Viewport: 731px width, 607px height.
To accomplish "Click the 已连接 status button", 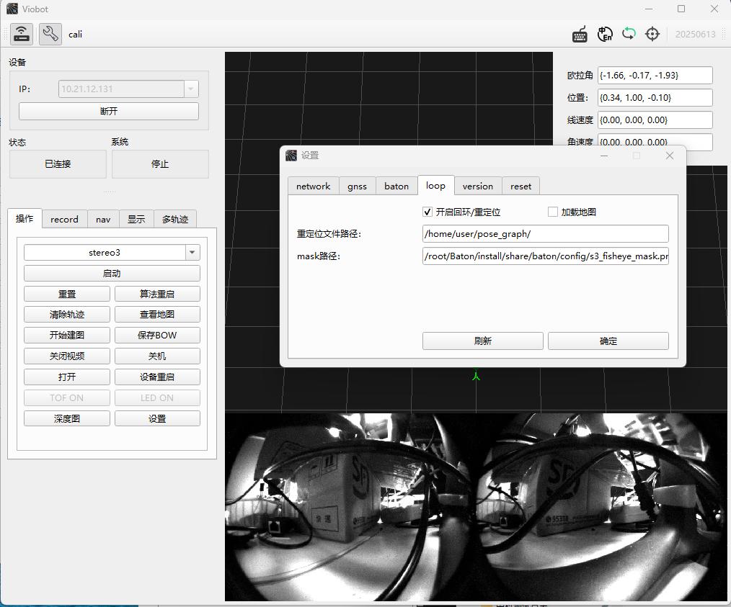I will [58, 164].
